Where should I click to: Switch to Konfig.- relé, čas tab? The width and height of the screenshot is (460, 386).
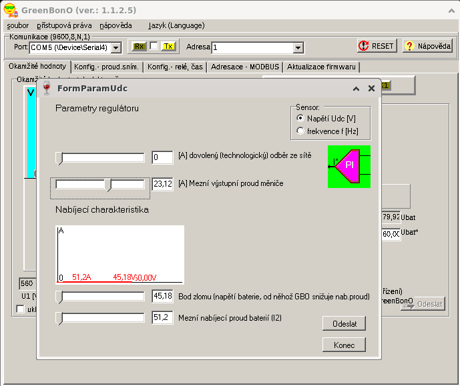(175, 67)
